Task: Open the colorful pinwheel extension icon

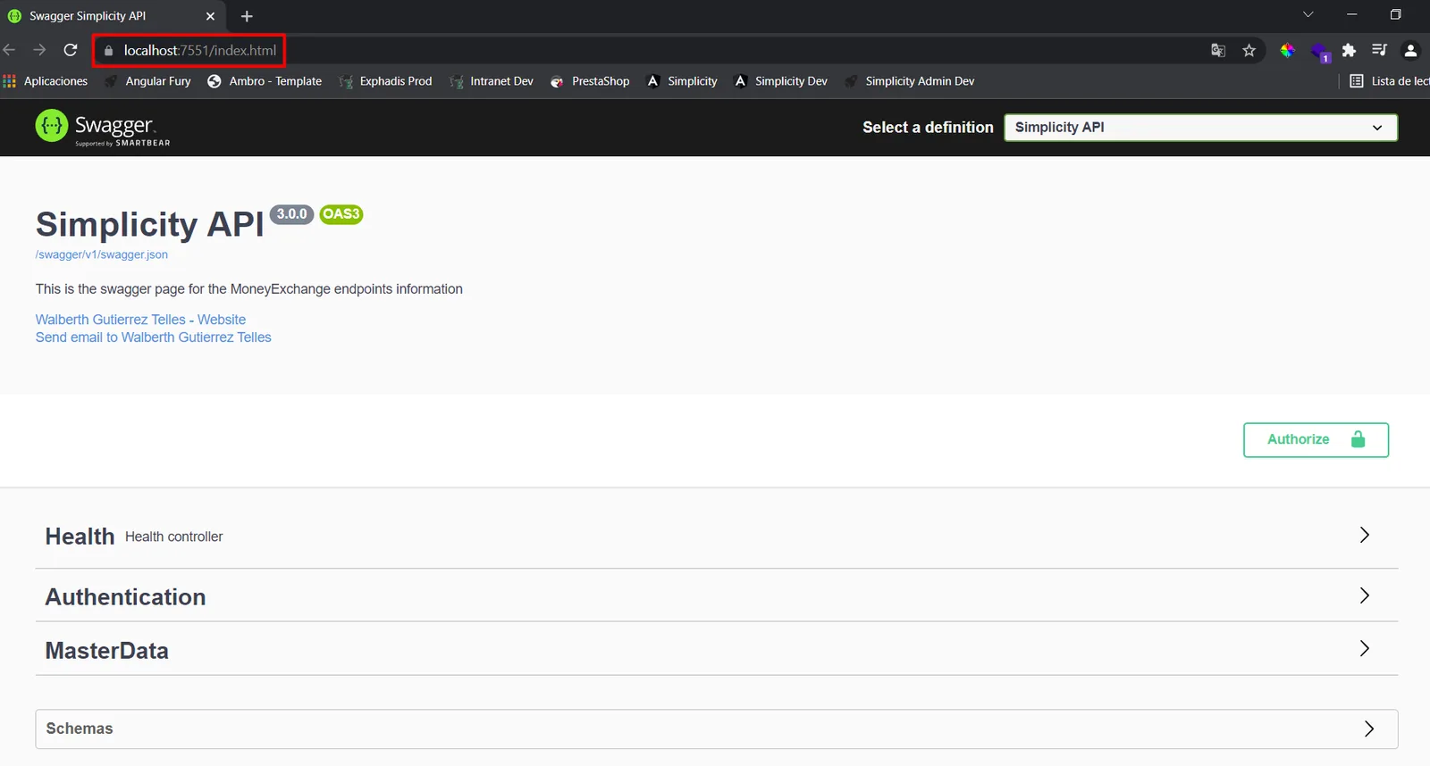Action: tap(1288, 51)
